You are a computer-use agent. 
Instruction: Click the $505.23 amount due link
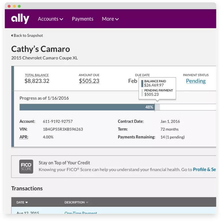click(x=89, y=81)
